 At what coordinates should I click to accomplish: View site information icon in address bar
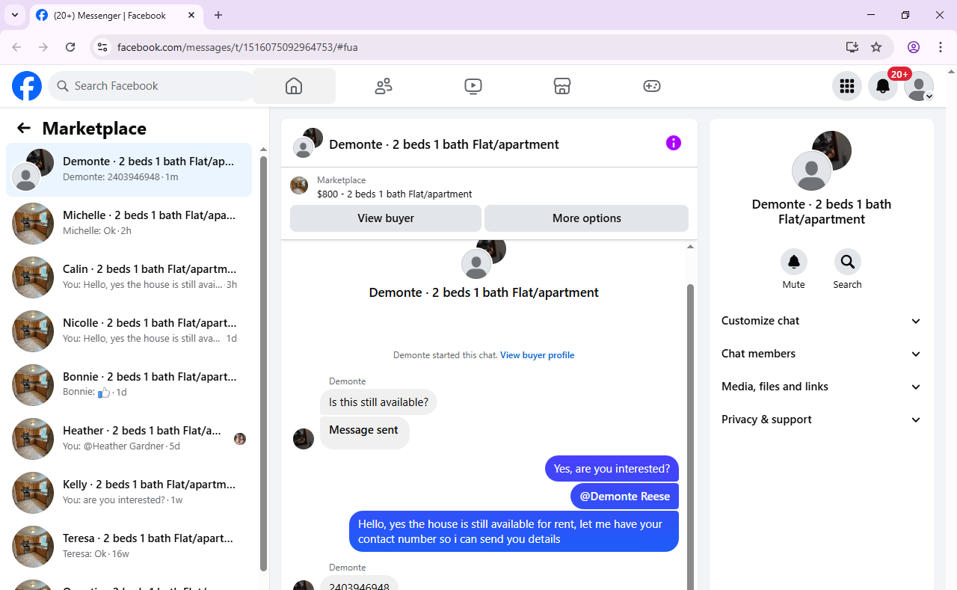click(102, 47)
